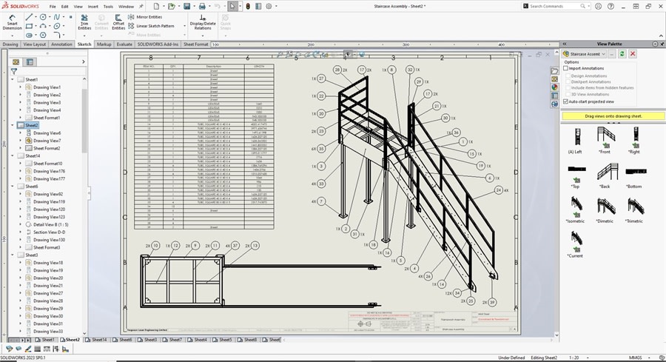Expand Drawing View6 in the tree
Viewport: 666px width, 362px height.
[21, 133]
